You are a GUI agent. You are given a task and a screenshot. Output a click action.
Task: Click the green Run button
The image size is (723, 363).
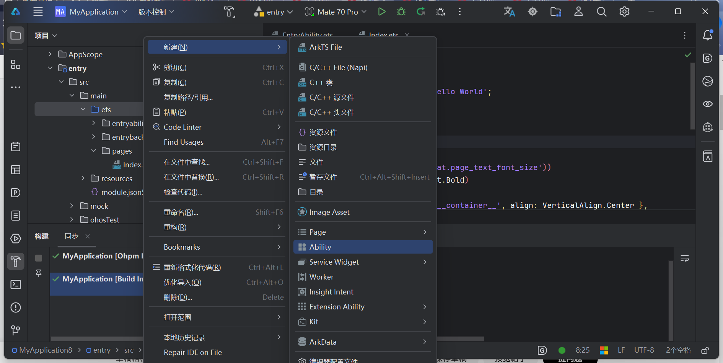(x=381, y=12)
